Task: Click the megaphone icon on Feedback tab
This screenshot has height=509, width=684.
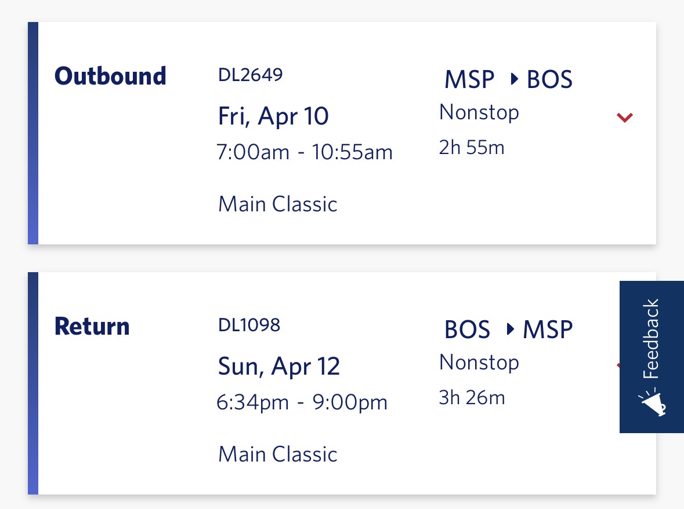Action: click(654, 403)
